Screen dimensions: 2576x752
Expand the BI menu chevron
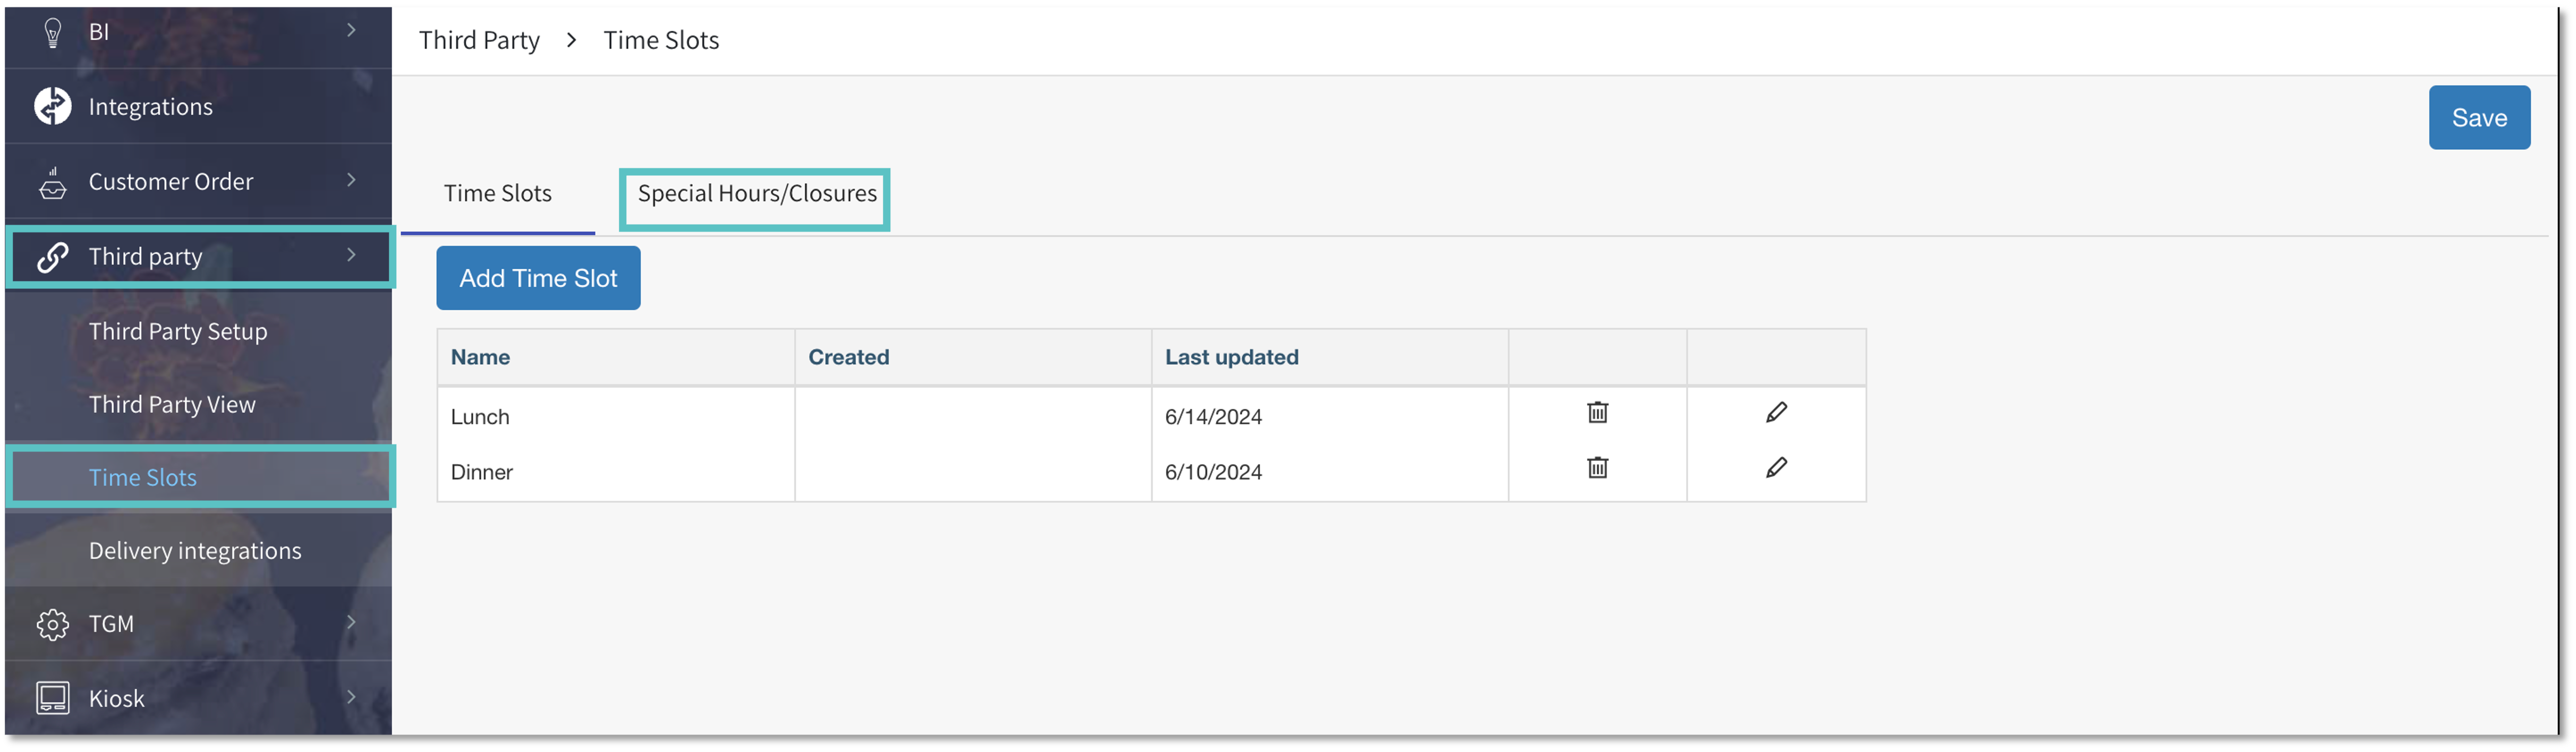coord(351,30)
